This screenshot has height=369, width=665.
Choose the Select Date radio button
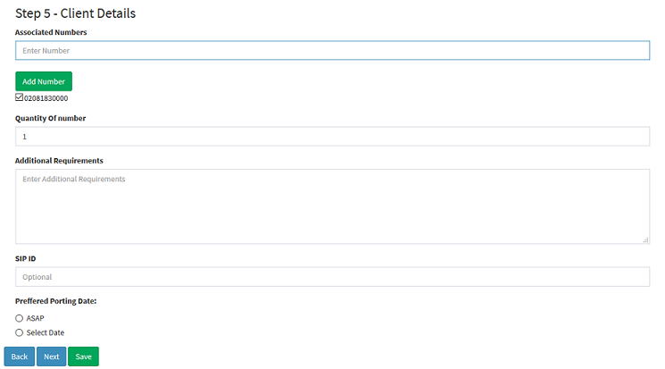click(x=19, y=332)
